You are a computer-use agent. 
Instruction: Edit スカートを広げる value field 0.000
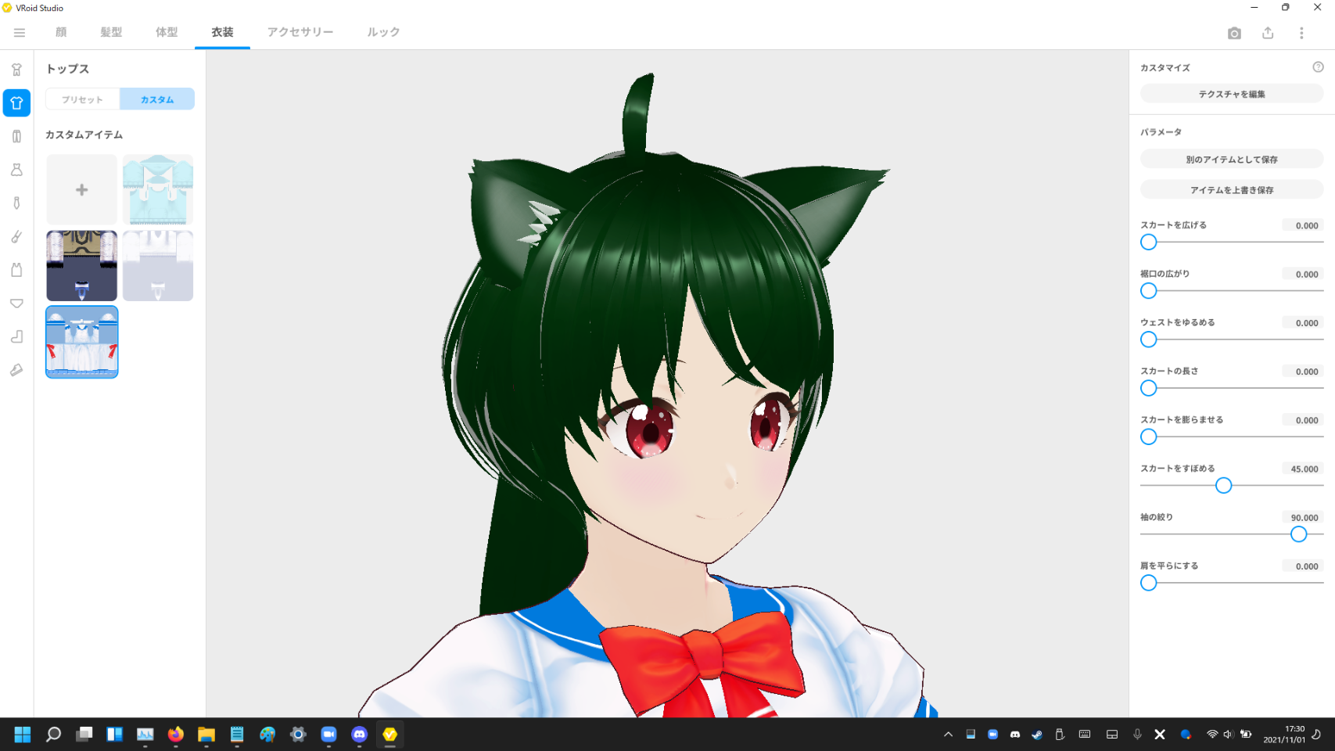(x=1303, y=225)
